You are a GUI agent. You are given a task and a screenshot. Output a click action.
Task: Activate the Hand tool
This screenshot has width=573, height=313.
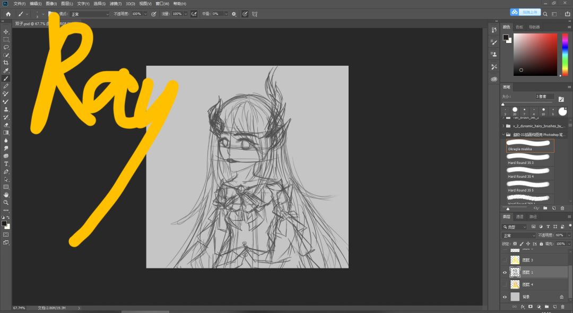pos(6,195)
